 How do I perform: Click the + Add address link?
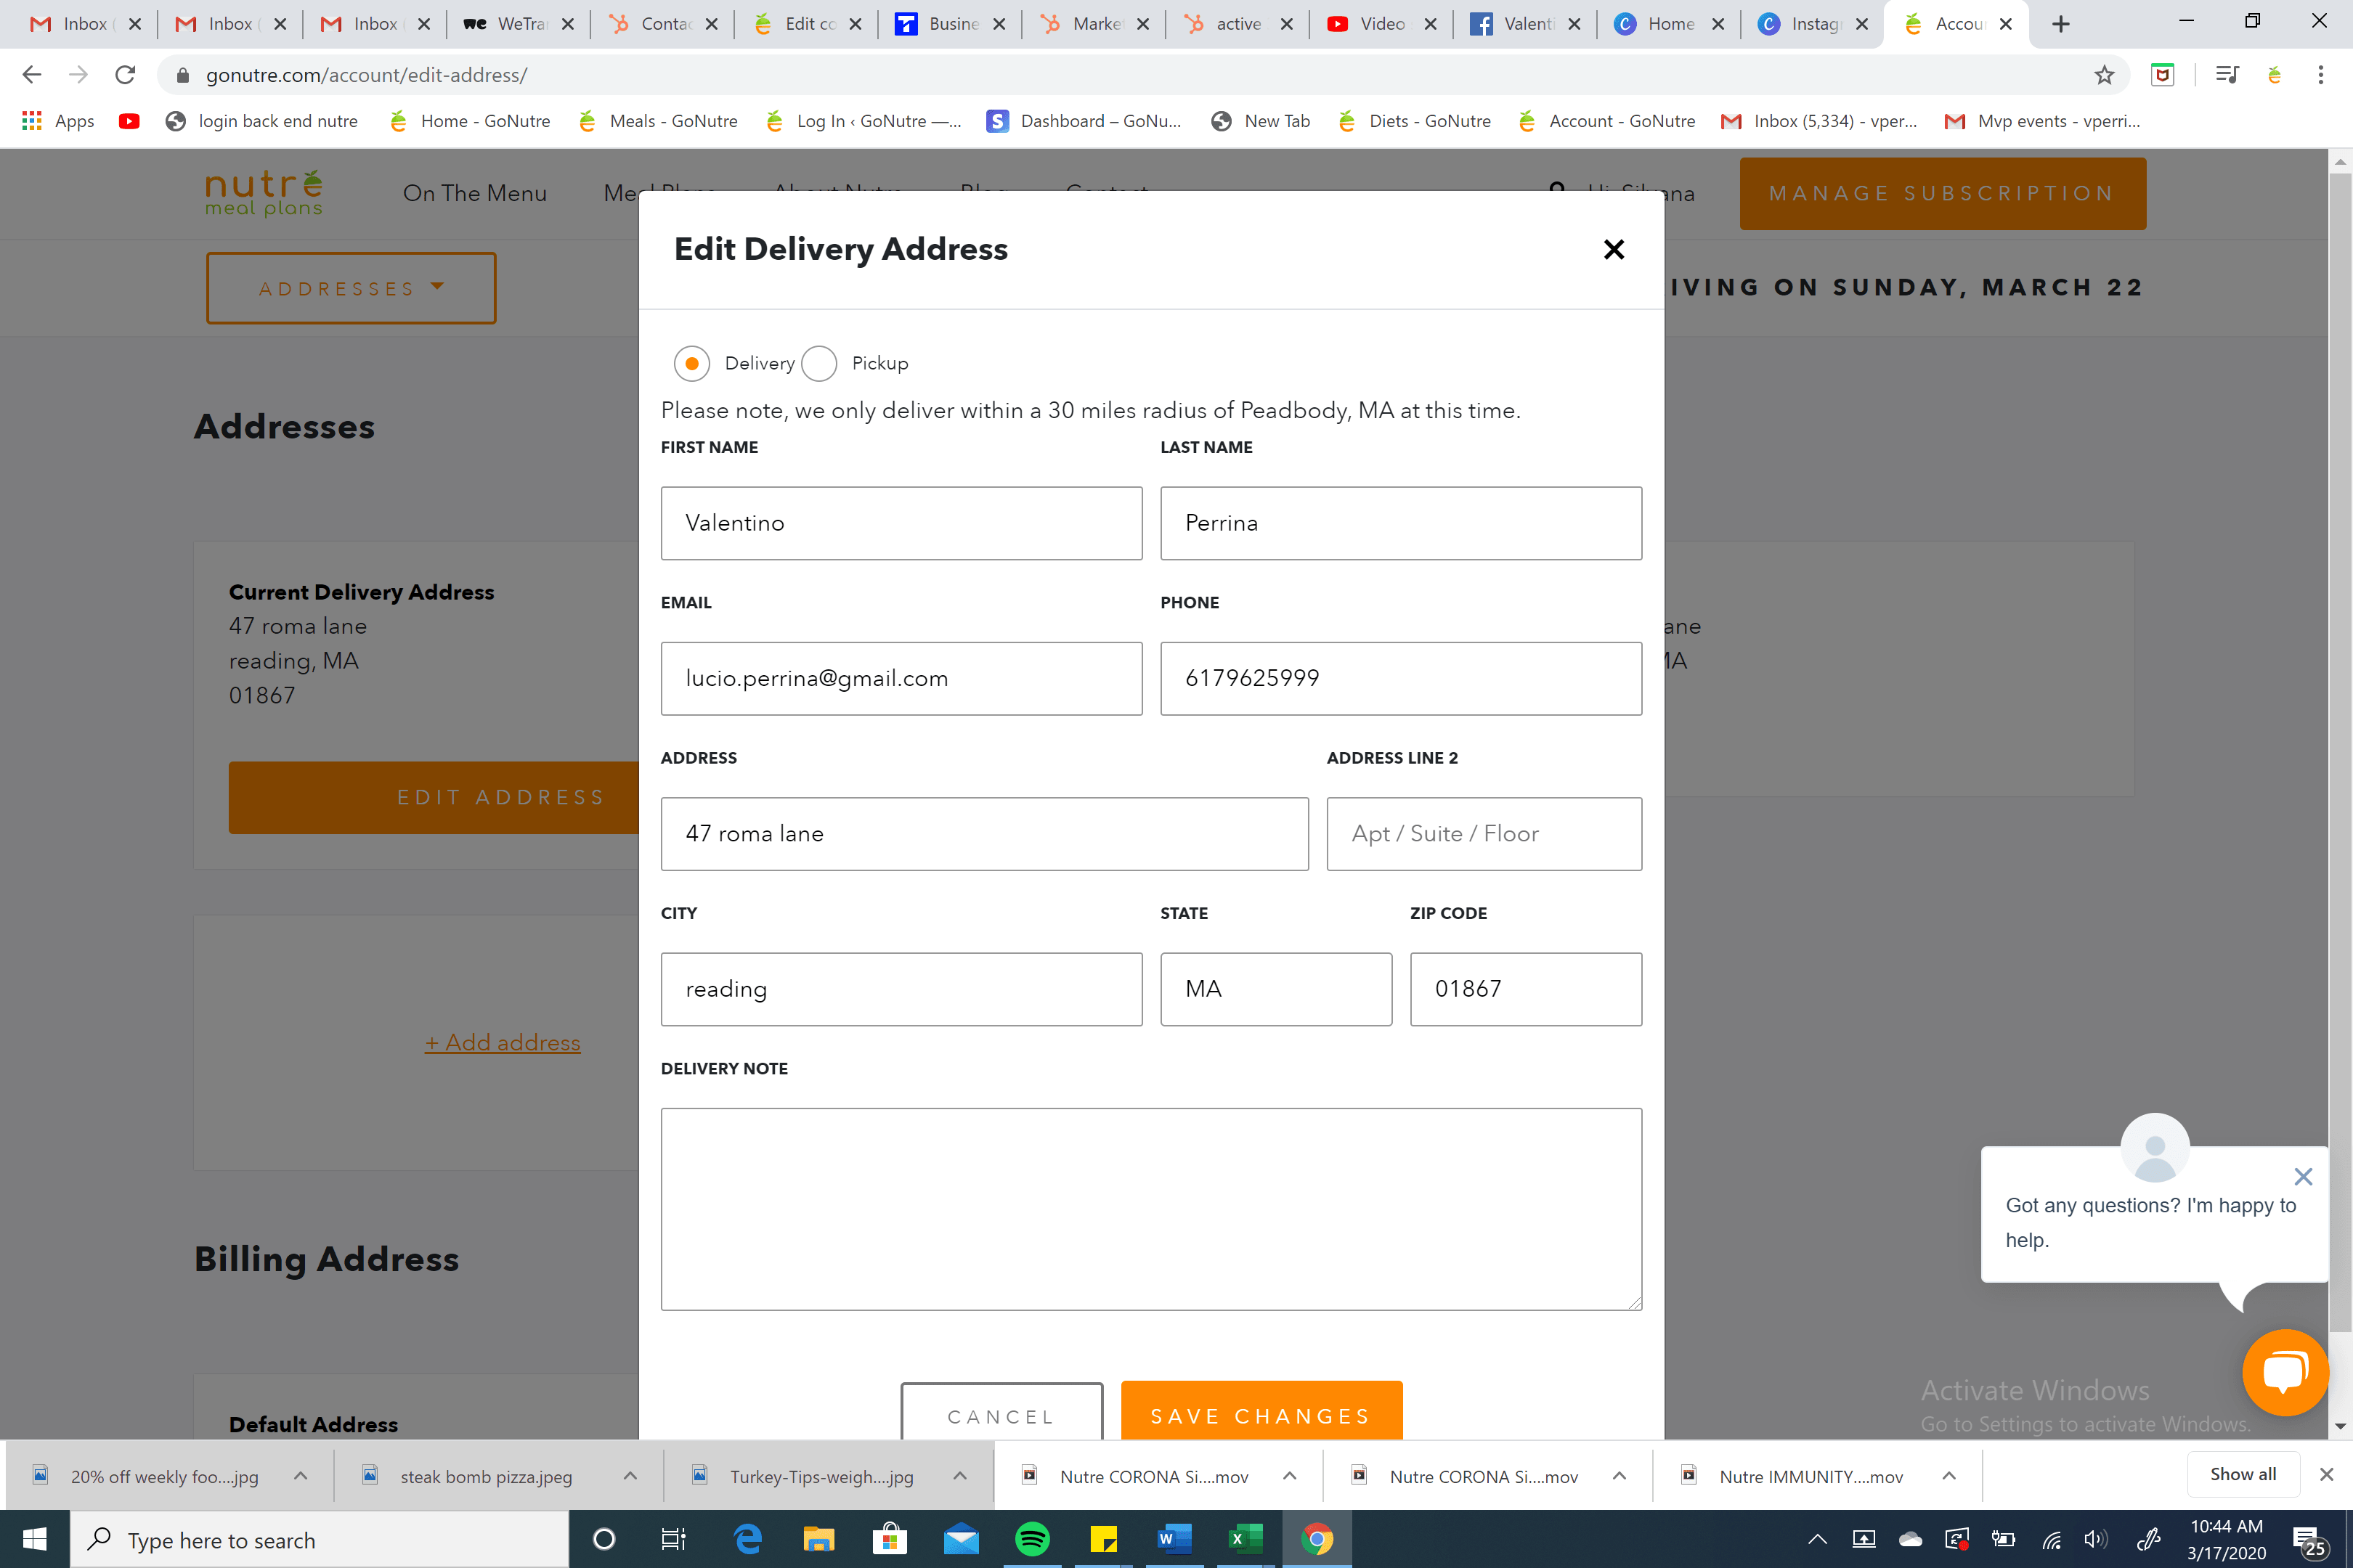pos(503,1042)
